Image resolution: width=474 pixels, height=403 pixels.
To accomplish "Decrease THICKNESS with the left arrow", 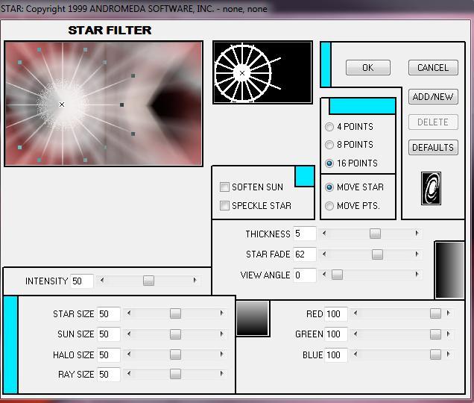I will [x=324, y=233].
